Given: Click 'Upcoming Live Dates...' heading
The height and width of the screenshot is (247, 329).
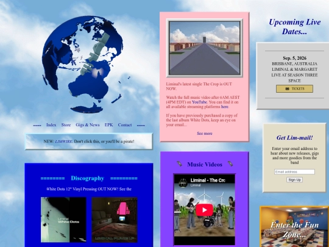Looking at the screenshot, I should pyautogui.click(x=294, y=27).
